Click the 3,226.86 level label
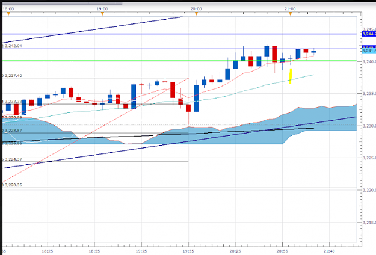The image size is (376, 255). [13, 143]
